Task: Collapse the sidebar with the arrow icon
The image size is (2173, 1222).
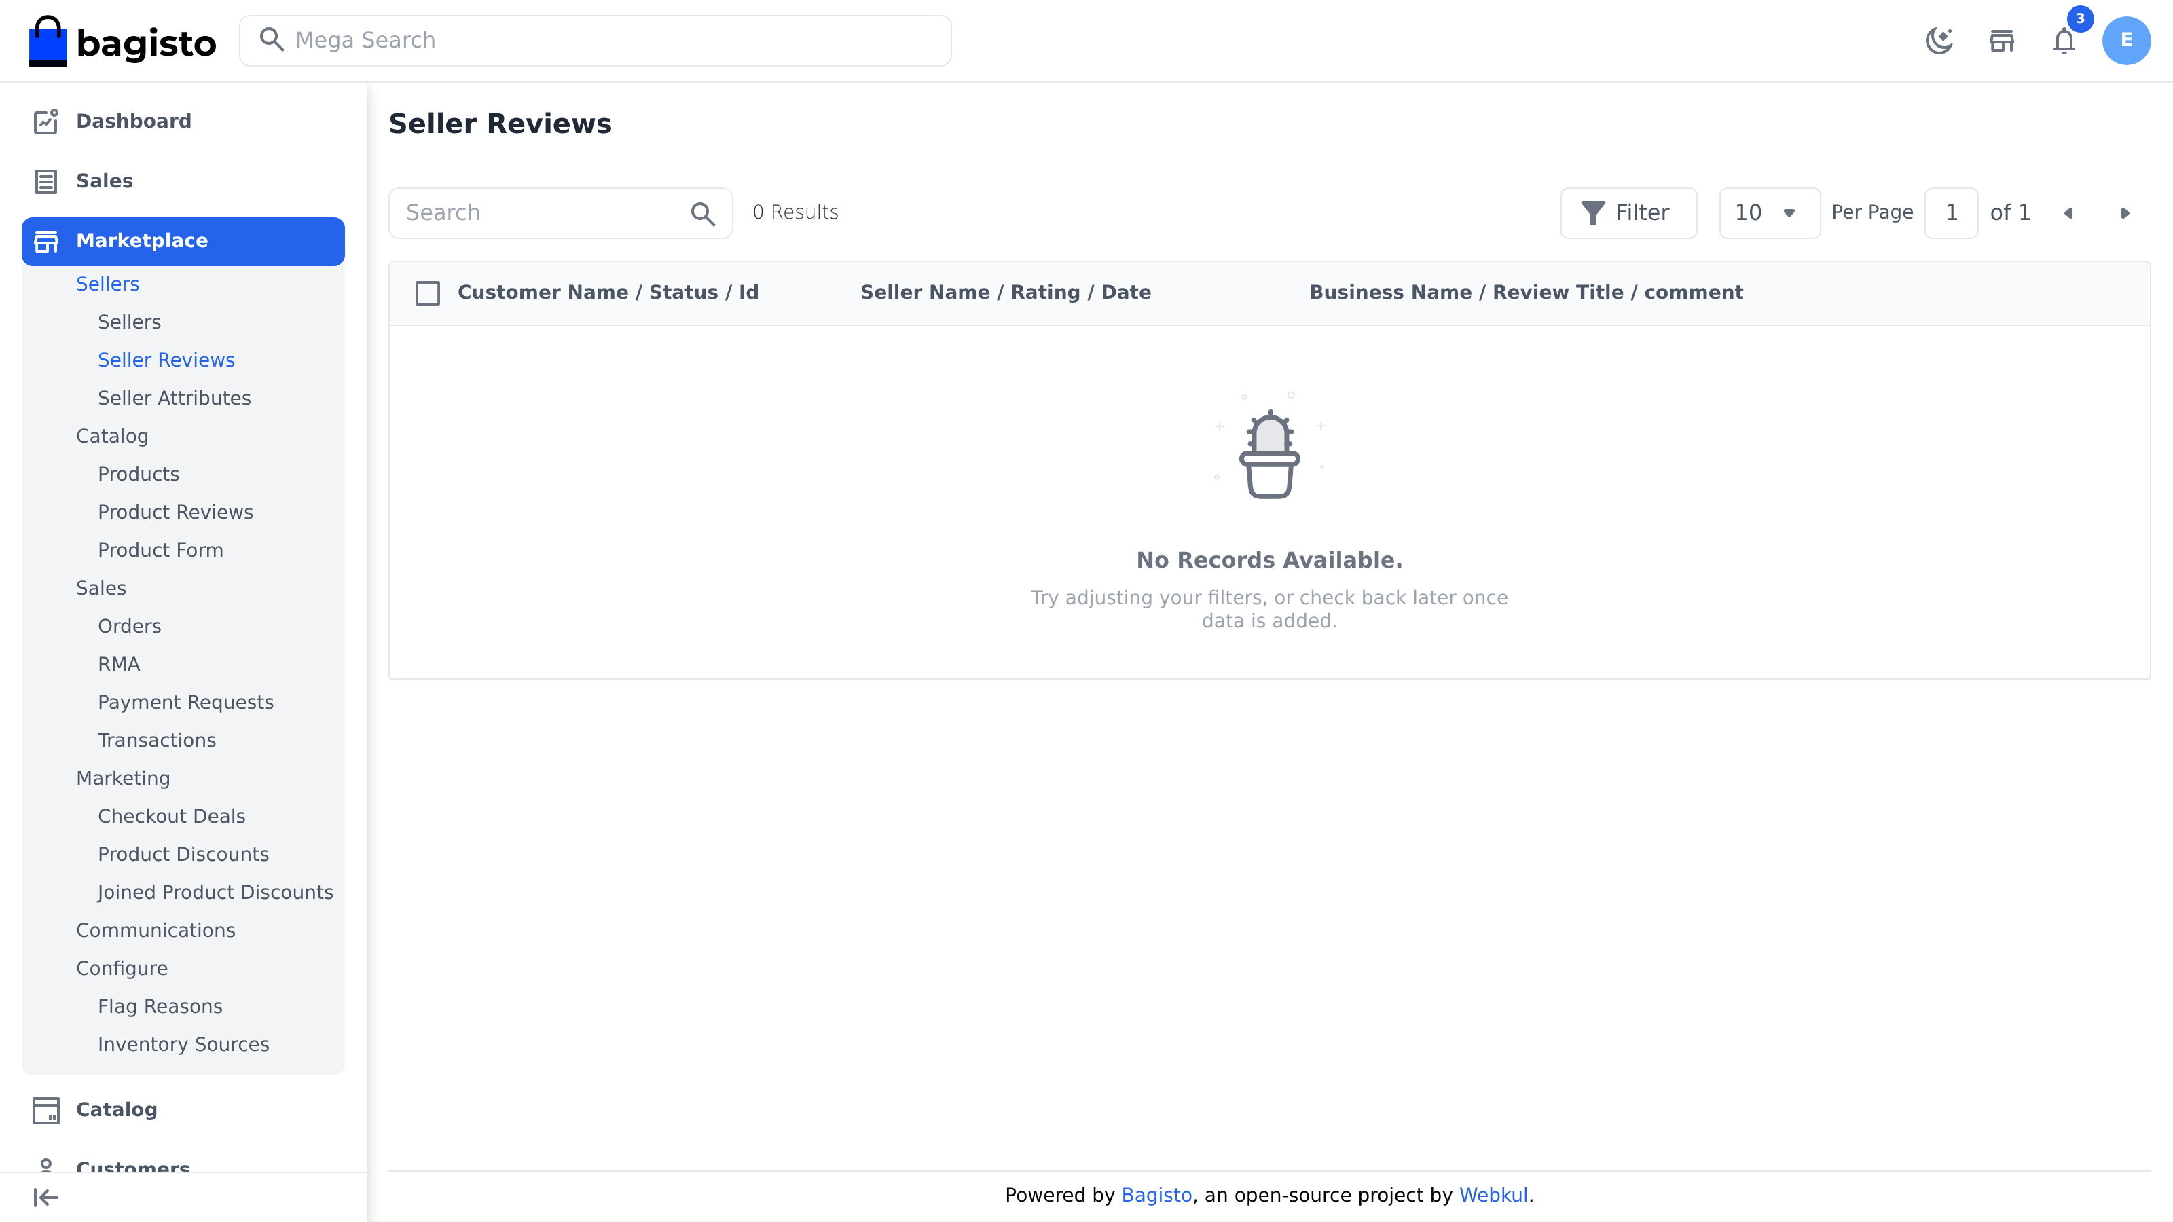Action: click(x=45, y=1198)
